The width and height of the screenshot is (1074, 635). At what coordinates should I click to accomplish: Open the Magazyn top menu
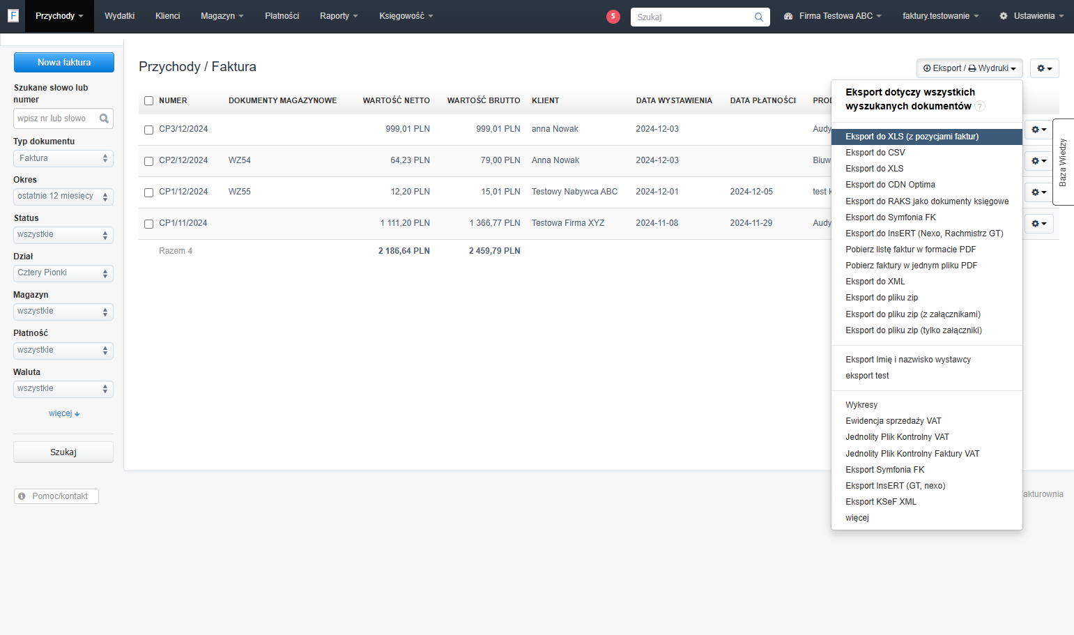222,16
